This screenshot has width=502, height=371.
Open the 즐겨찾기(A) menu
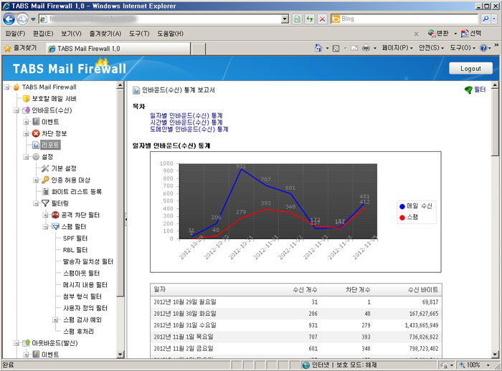[105, 34]
